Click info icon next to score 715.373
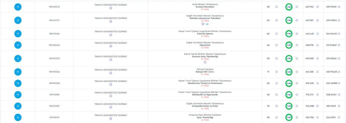This screenshot has width=346, height=123. (x=317, y=95)
